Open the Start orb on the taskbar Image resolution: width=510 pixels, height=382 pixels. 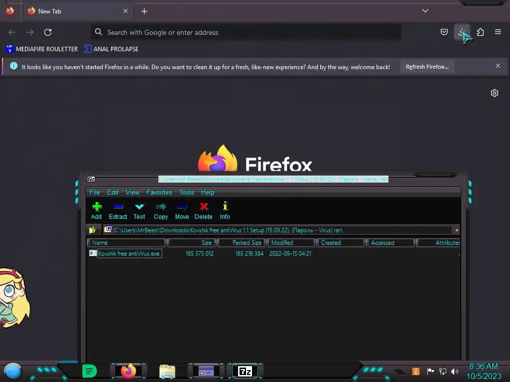[12, 372]
